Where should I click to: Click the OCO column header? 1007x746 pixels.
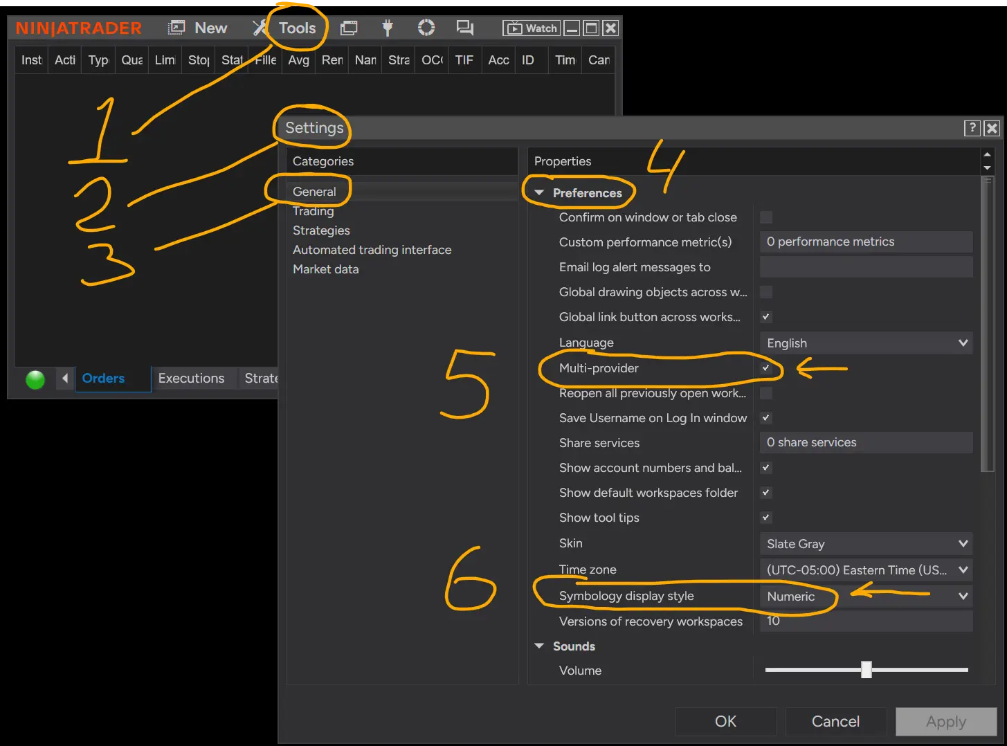432,60
